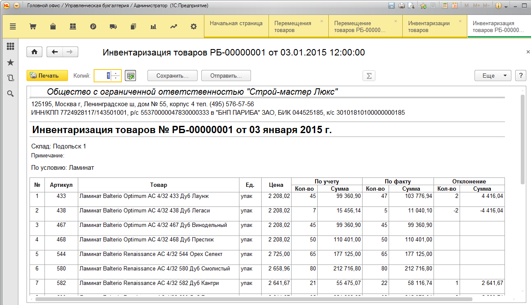Click the print set/collate icon next to copies
This screenshot has height=305, width=531.
click(x=130, y=76)
